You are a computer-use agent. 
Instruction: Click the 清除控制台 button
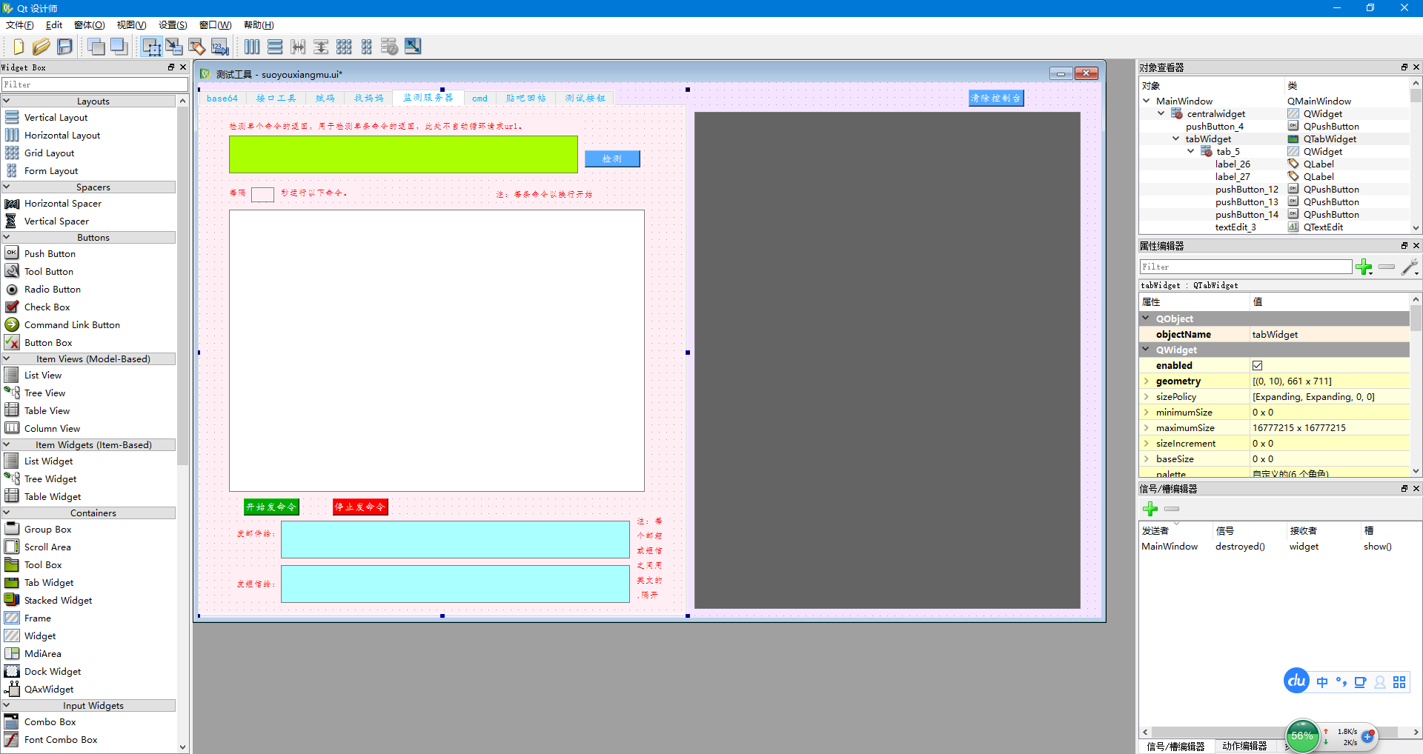click(x=996, y=98)
